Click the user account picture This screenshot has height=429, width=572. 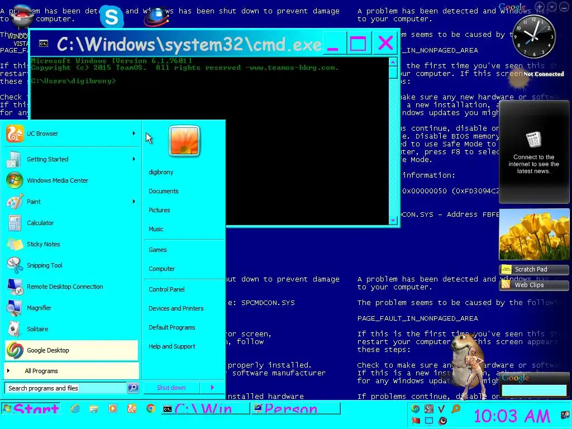(x=184, y=140)
